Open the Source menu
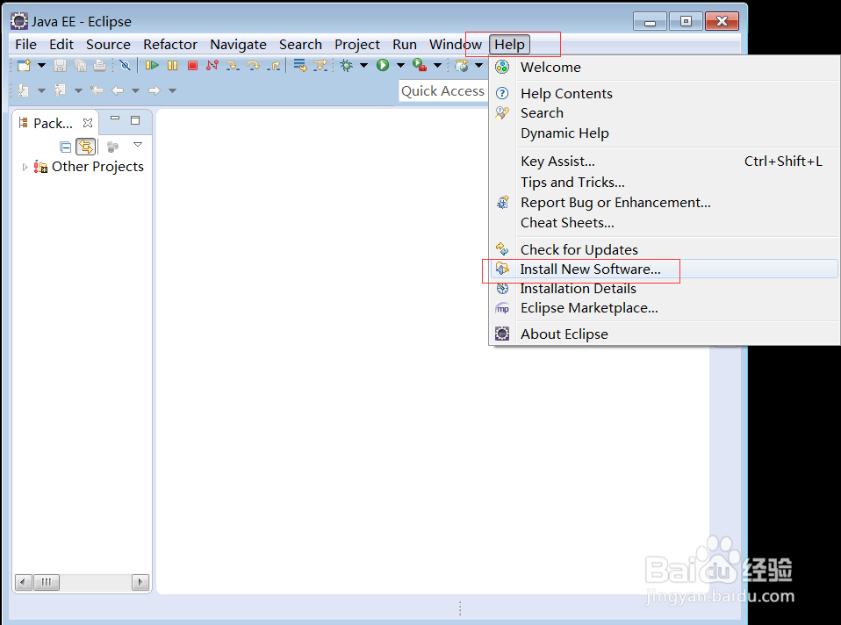 point(108,45)
